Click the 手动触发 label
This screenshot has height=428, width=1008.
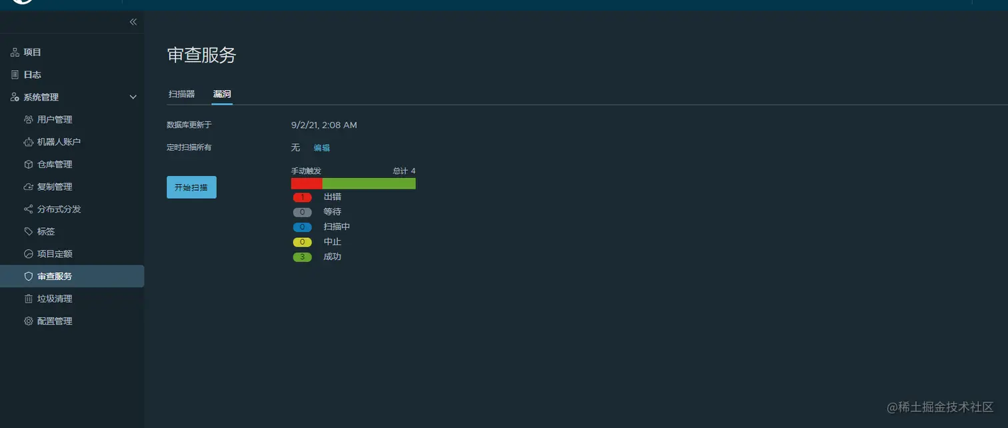[x=306, y=171]
